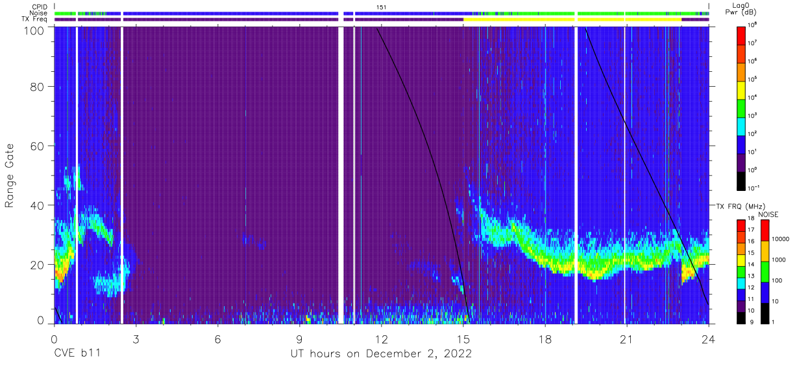This screenshot has width=797, height=367.
Task: Click the CPID value '151'
Action: click(x=382, y=6)
